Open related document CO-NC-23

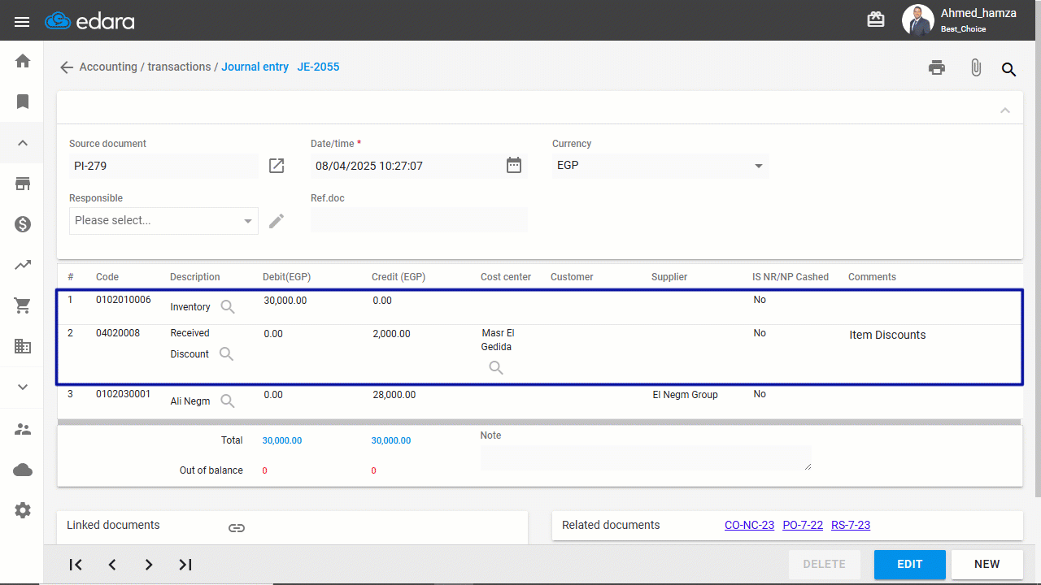click(x=749, y=526)
